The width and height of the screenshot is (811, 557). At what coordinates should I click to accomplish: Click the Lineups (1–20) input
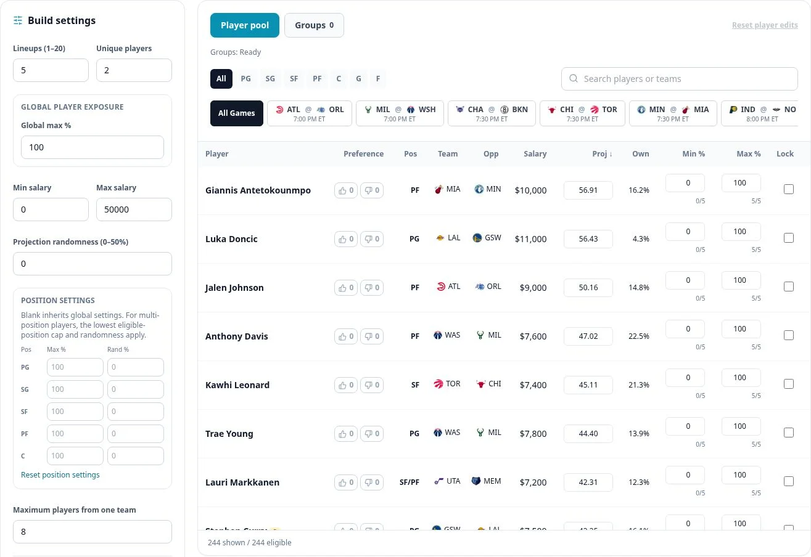click(51, 70)
